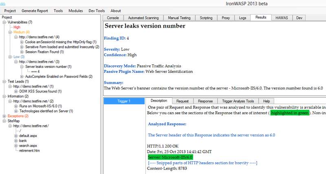This screenshot has width=326, height=174.
Task: Select retirement.htm in the SiteMap
Action: [x=31, y=150]
